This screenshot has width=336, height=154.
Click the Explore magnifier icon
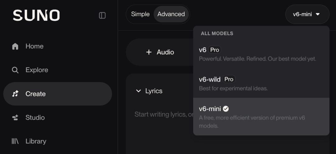point(15,70)
